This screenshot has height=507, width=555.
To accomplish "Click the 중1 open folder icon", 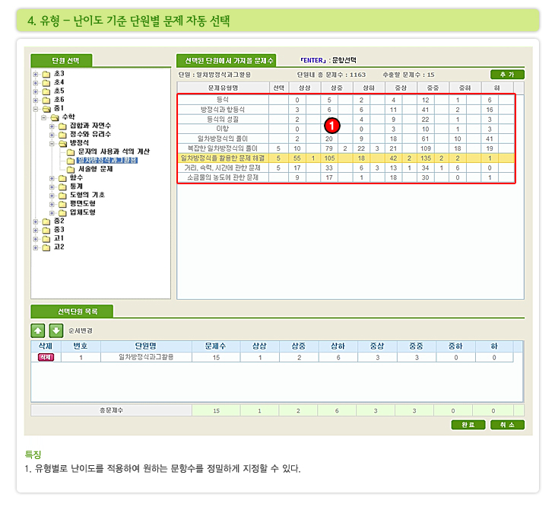I will (x=46, y=109).
